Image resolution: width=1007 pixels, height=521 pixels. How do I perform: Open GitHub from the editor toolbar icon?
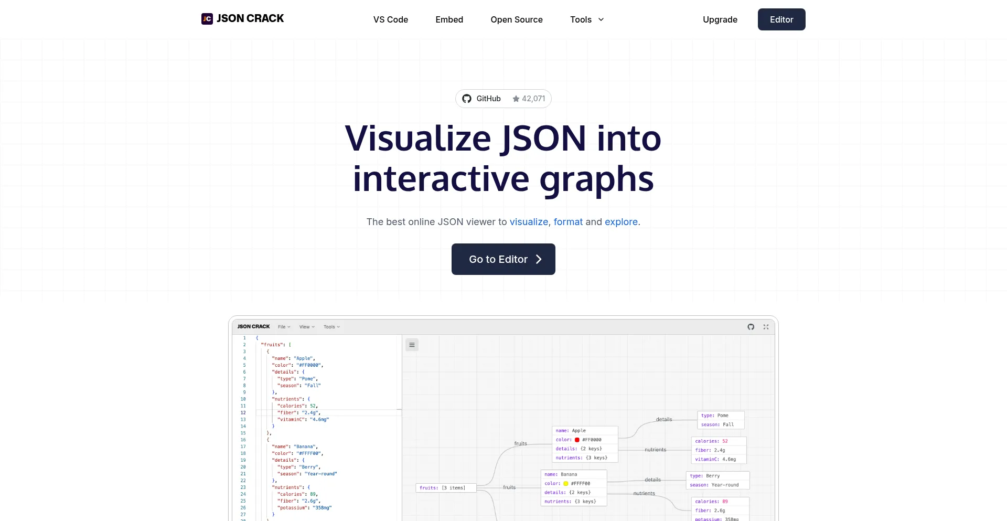coord(751,326)
